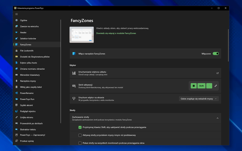Viewport: 242px width, 151px height.
Task: Click the main content vertical scrollbar
Action: tap(228, 45)
